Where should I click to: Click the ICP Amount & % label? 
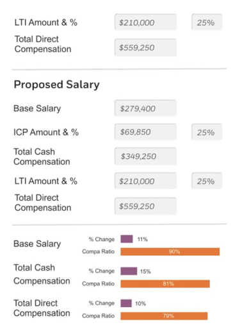46,132
